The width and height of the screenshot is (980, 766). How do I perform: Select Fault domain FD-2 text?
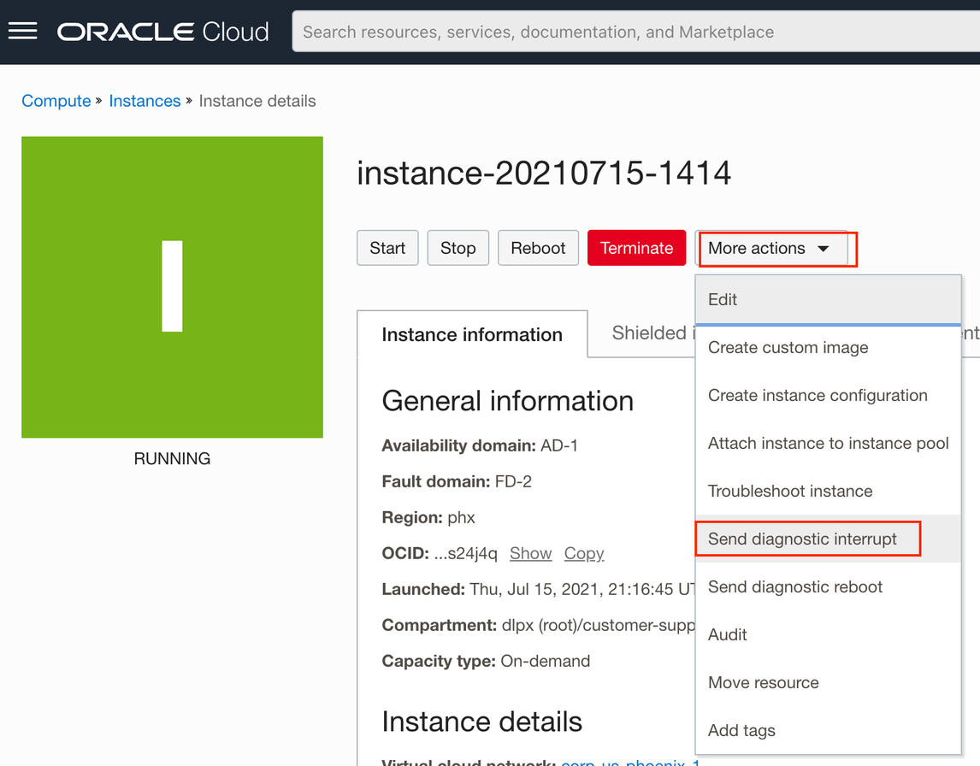point(457,481)
